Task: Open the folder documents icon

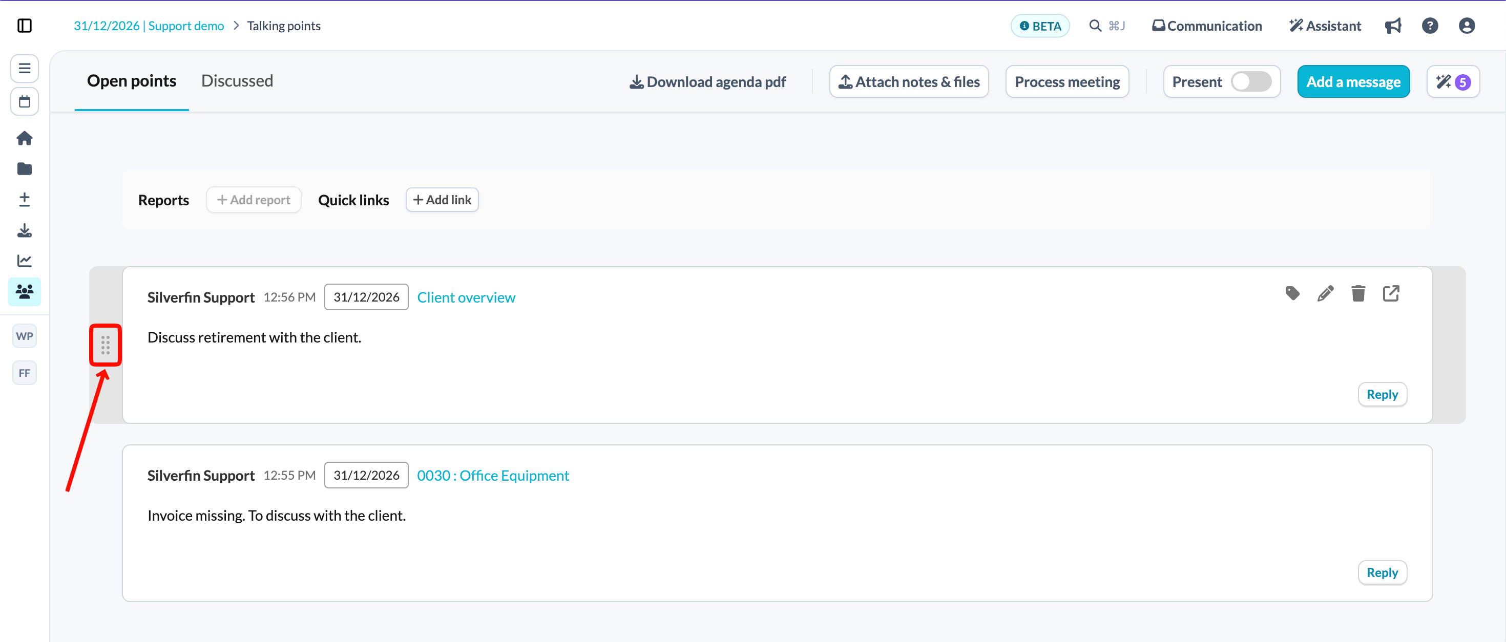Action: (25, 169)
